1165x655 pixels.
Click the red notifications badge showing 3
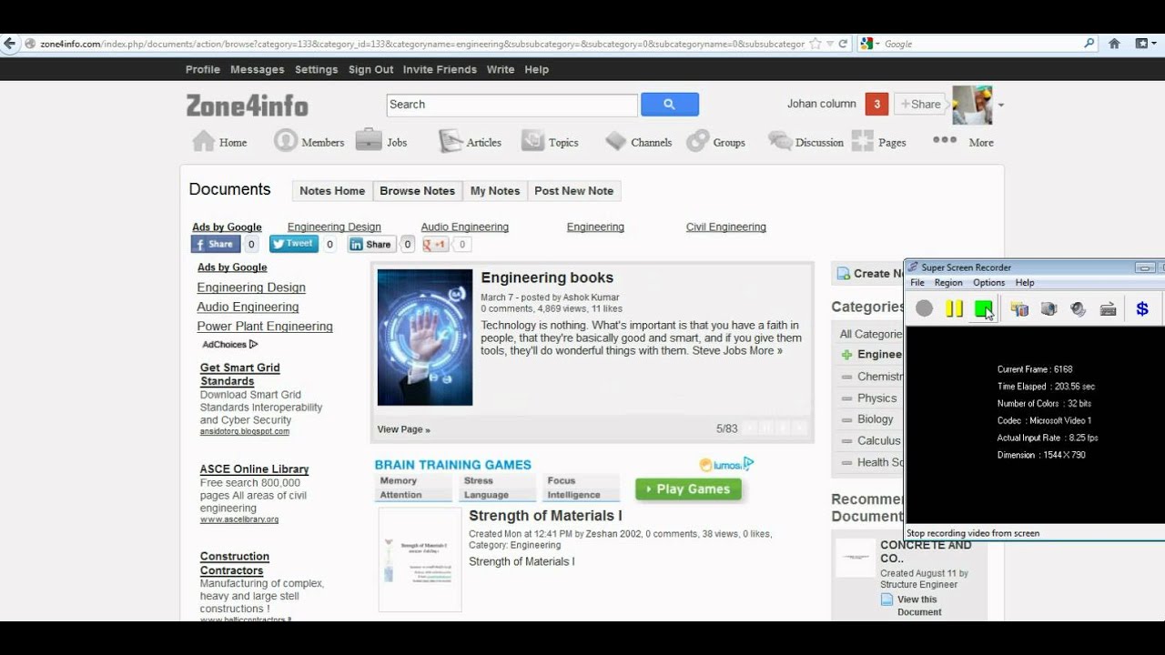coord(876,105)
